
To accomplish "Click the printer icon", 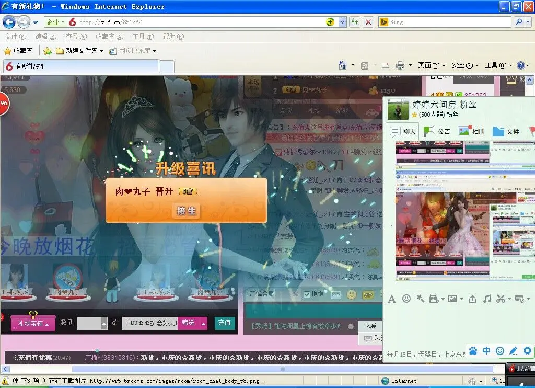I will pos(400,65).
